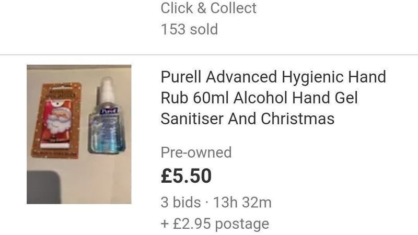
Task: Click the "Sanitiser And Christmas" title line
Action: pyautogui.click(x=247, y=119)
